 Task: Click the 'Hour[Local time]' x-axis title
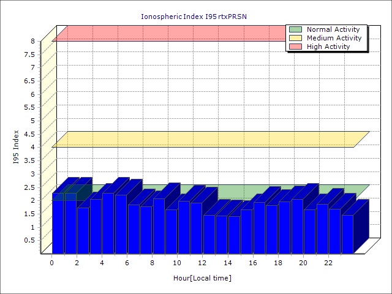pos(202,278)
